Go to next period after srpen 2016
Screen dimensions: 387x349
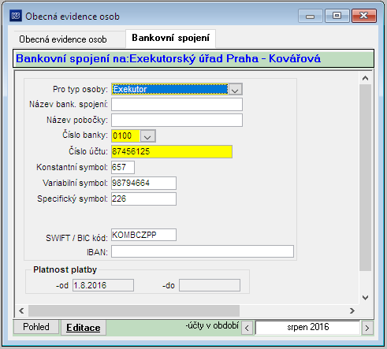point(367,328)
